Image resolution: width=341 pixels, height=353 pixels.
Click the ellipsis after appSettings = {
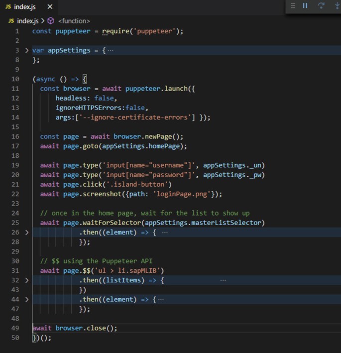click(x=110, y=50)
